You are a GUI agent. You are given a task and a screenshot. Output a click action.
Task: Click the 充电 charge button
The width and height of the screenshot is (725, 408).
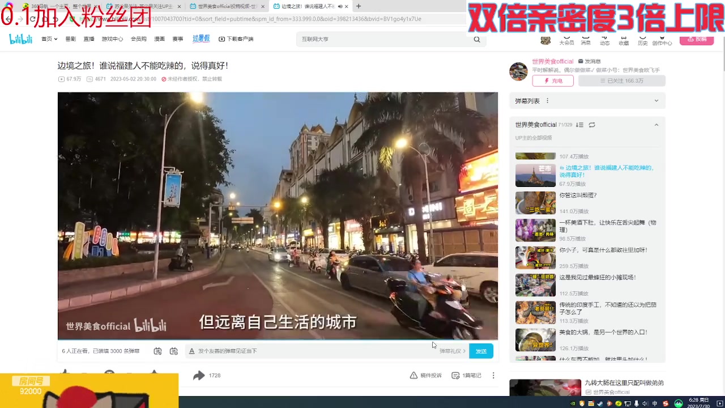point(553,81)
